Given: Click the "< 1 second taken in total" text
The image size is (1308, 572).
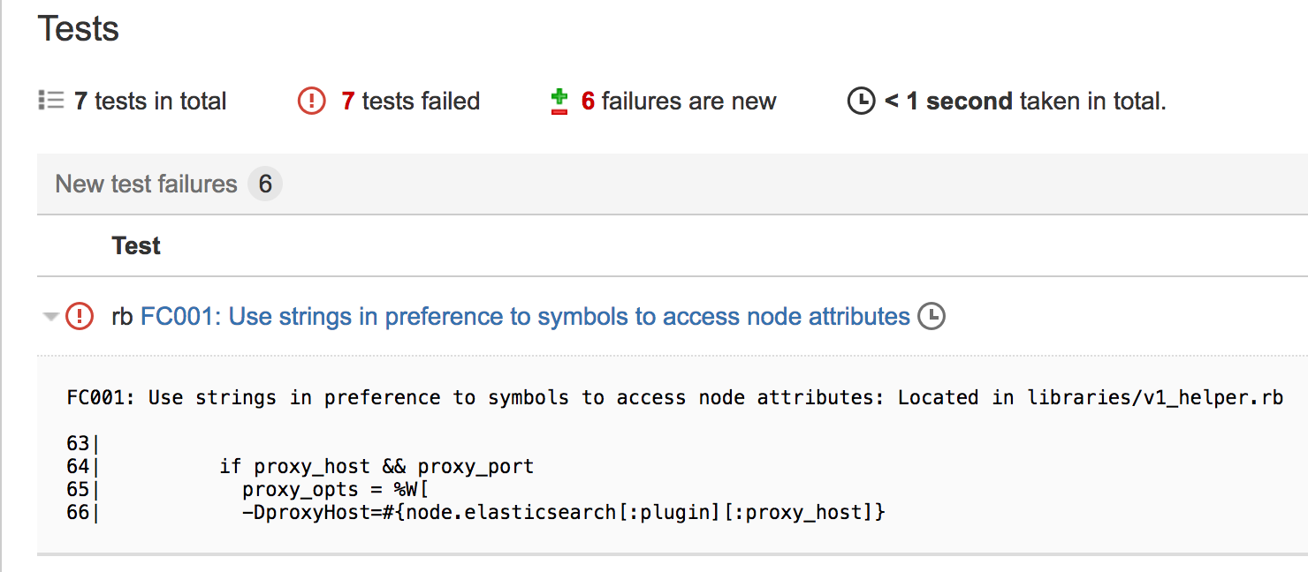Looking at the screenshot, I should click(x=1025, y=102).
